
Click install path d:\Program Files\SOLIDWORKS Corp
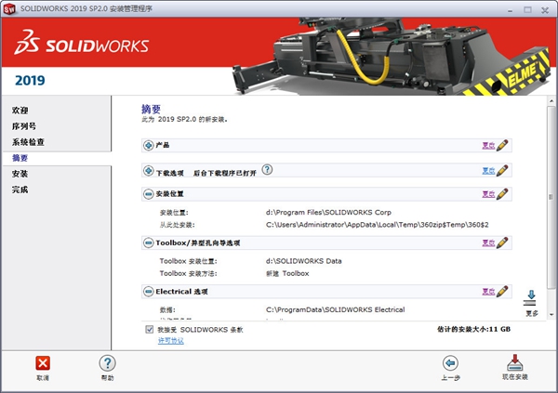point(328,213)
